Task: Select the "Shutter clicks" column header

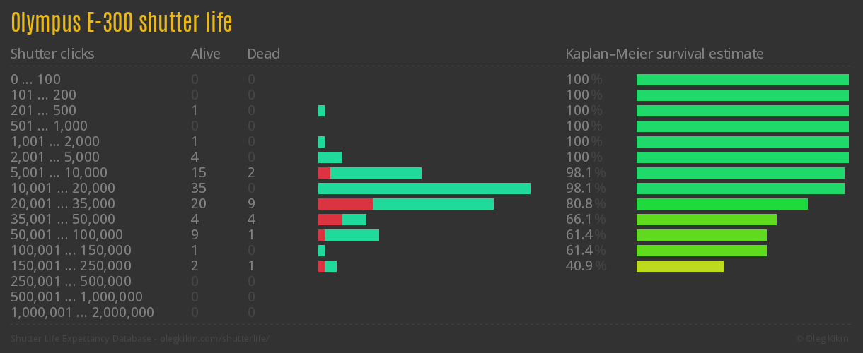Action: [x=52, y=54]
